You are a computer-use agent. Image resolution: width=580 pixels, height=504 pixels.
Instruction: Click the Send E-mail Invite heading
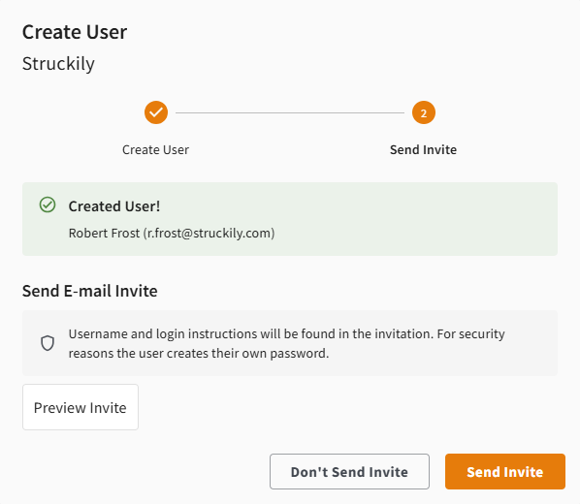click(x=90, y=291)
